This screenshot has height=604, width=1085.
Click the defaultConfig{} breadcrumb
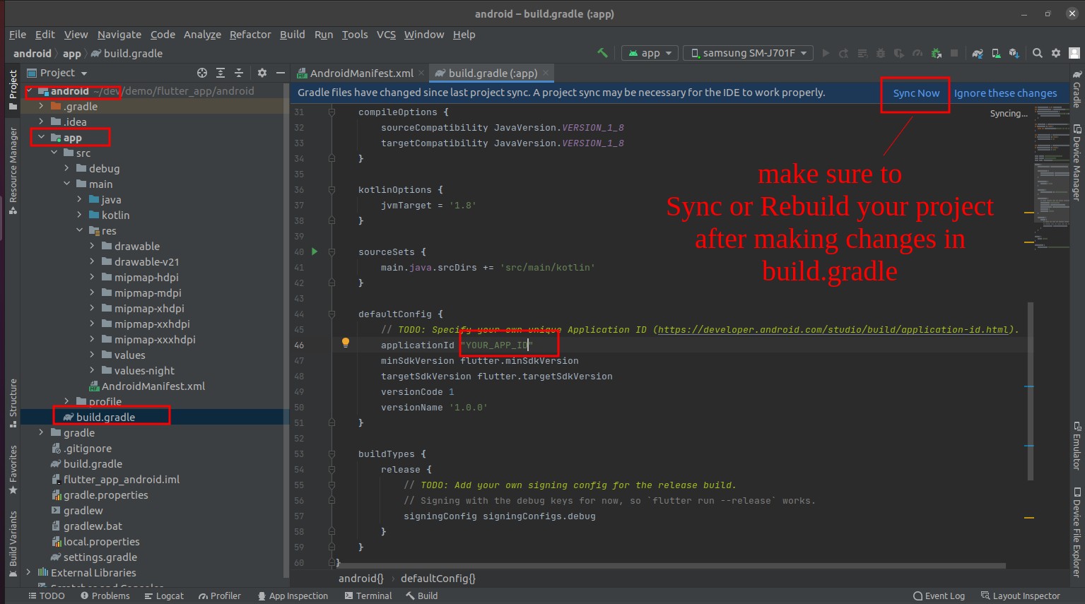coord(438,578)
